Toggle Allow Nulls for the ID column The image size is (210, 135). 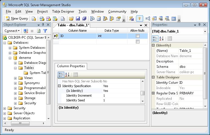click(x=138, y=36)
